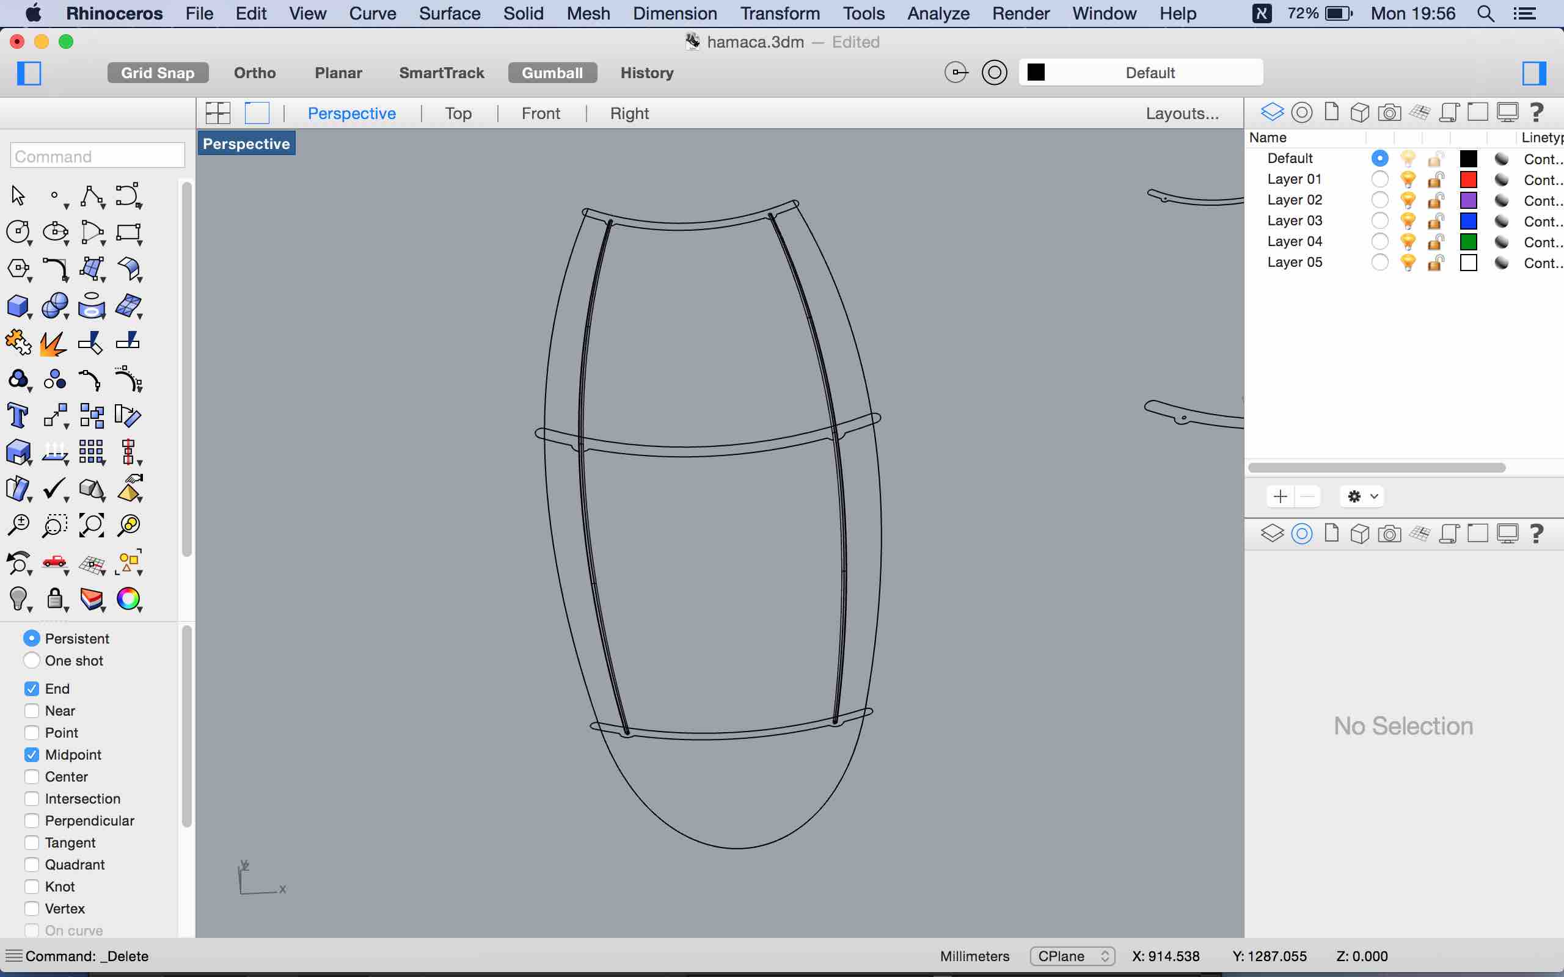Toggle the Intersection osnap on
The height and width of the screenshot is (977, 1564).
click(31, 798)
